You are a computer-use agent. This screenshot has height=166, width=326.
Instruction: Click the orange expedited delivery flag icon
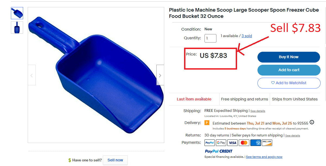point(207,123)
